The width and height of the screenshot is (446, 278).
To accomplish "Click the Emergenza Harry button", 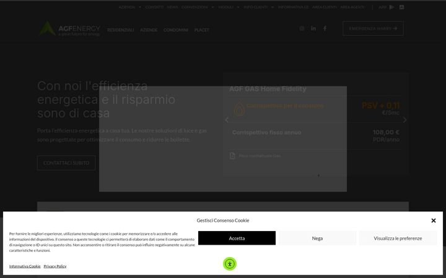I will tap(373, 28).
